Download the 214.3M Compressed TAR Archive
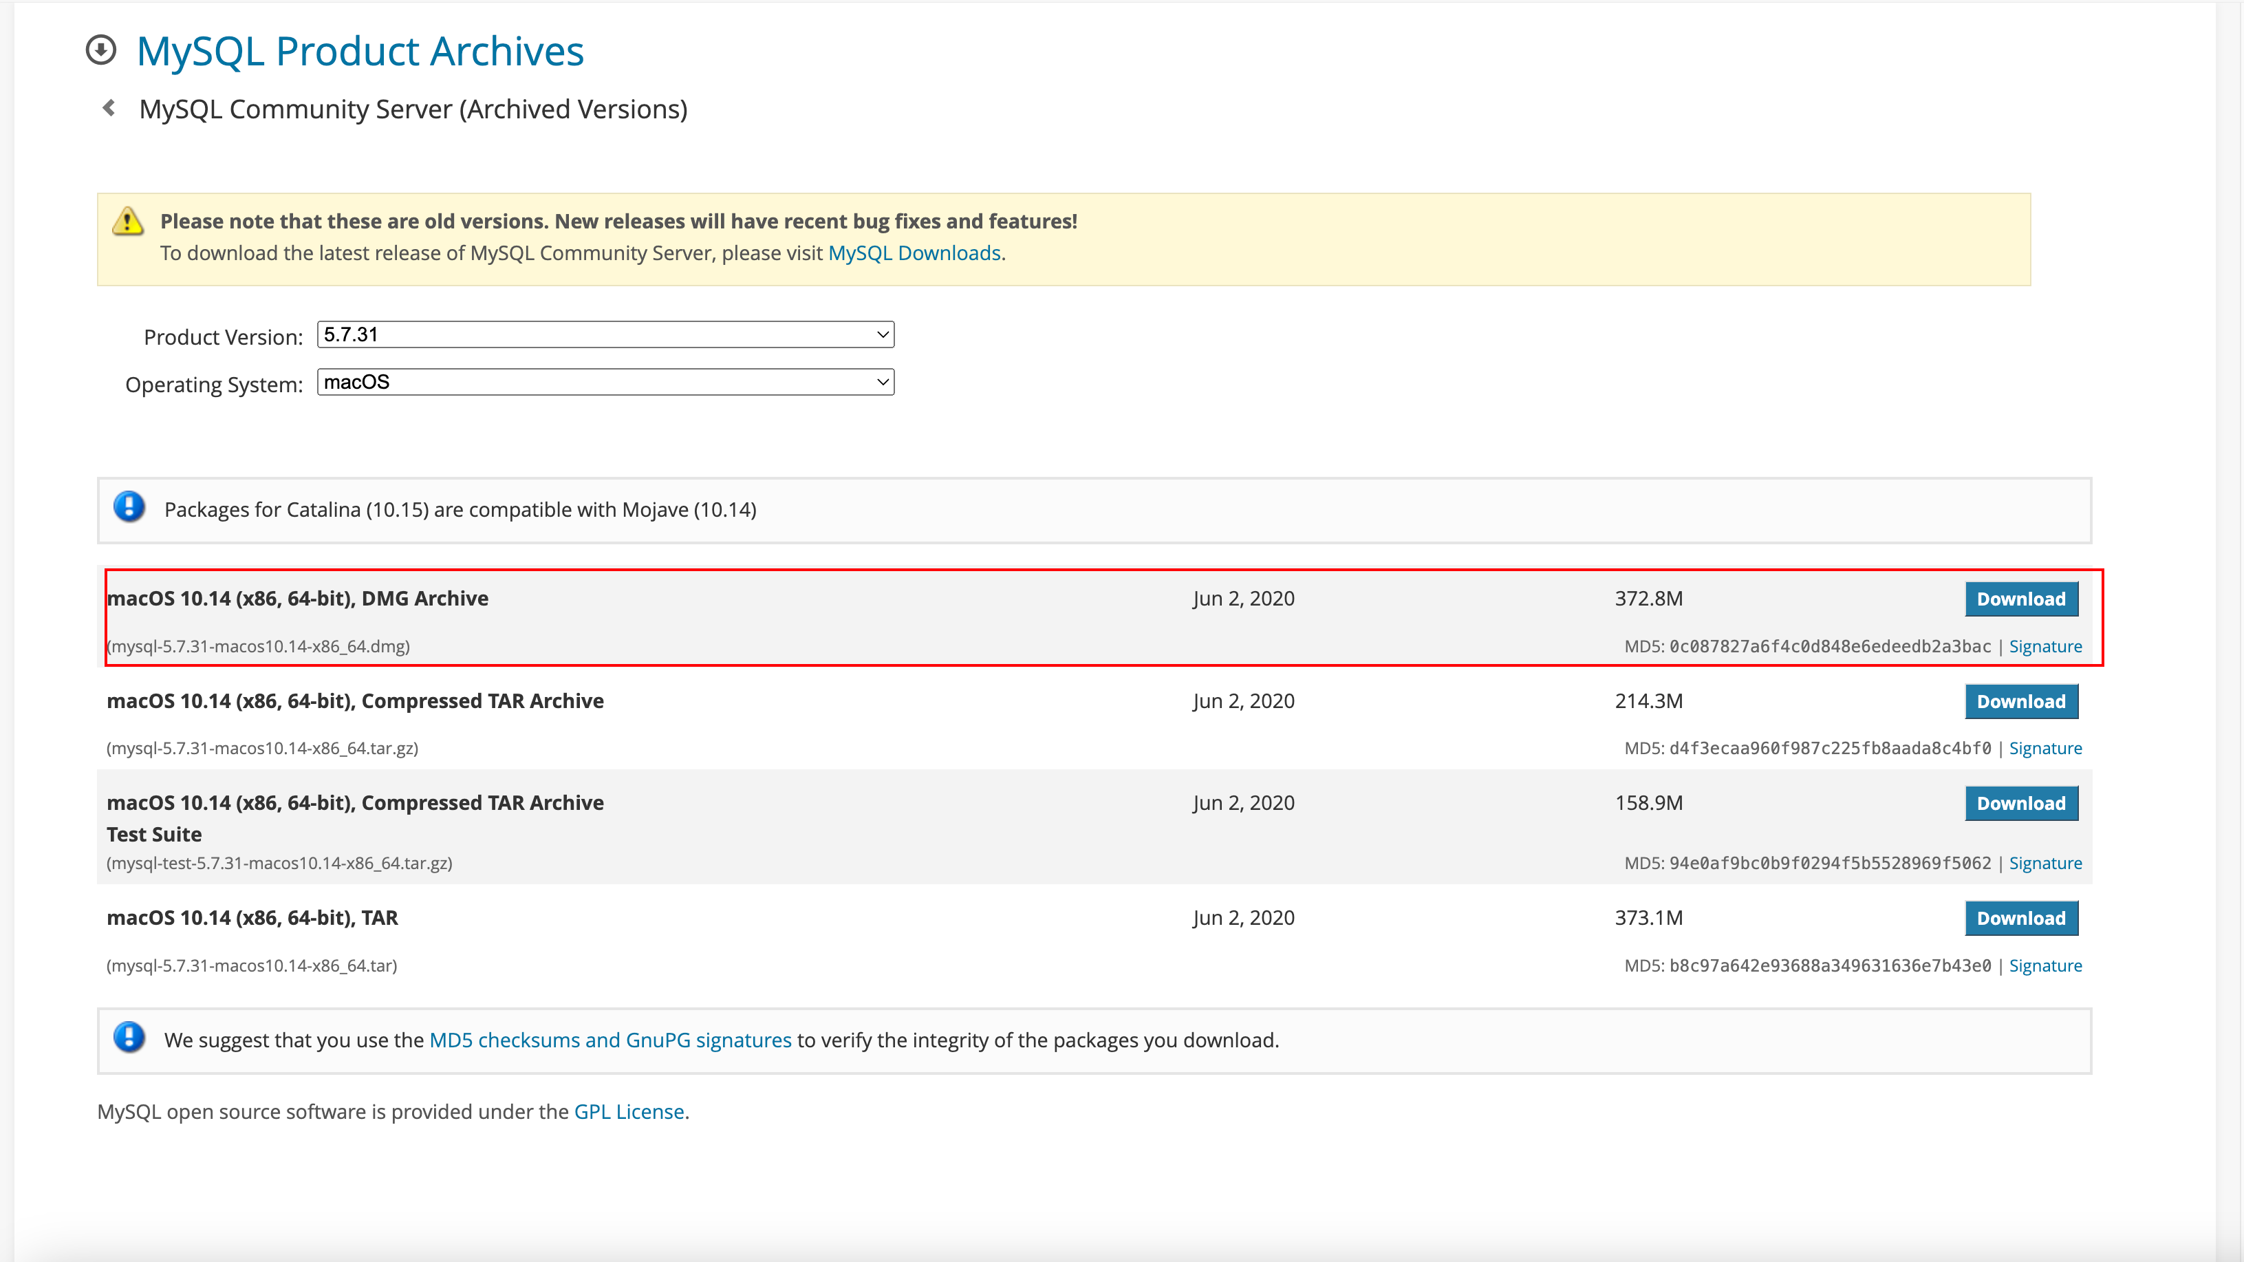The height and width of the screenshot is (1262, 2244). 2021,702
